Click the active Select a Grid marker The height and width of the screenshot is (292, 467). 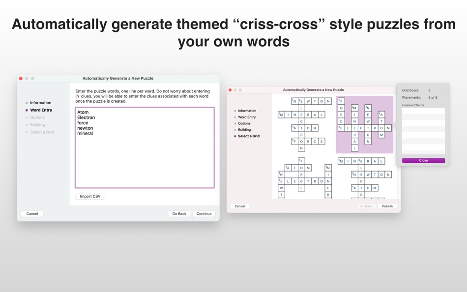(x=249, y=136)
